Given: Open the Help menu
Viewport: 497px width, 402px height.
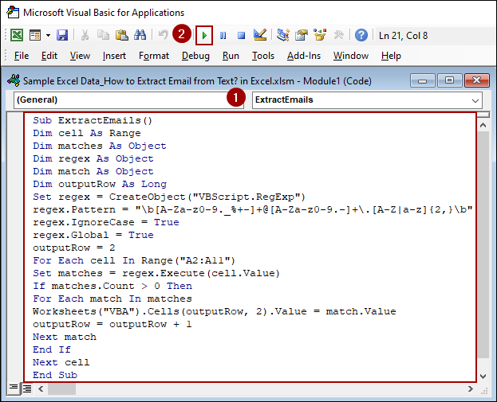Looking at the screenshot, I should [x=391, y=56].
